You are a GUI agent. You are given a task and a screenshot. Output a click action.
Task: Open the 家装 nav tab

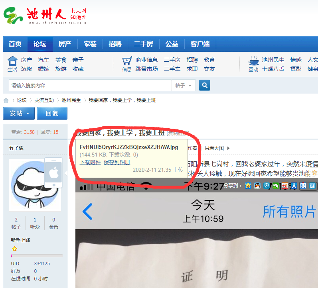(90, 44)
